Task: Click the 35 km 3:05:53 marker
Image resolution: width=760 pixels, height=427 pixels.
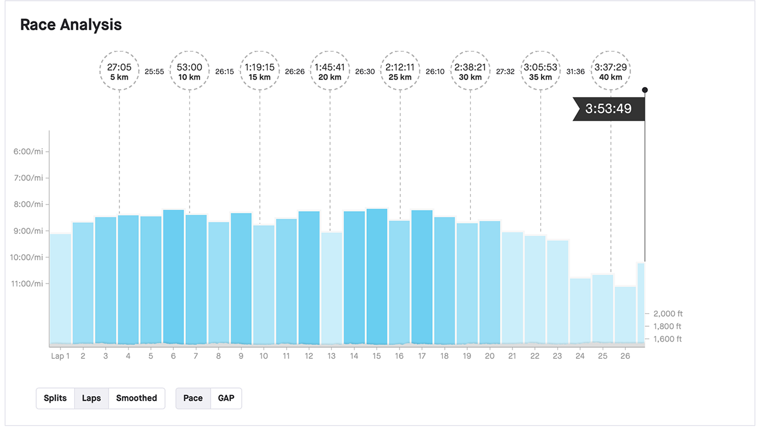Action: [x=540, y=71]
